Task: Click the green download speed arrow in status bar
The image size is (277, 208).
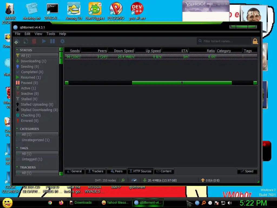Action: [x=144, y=180]
